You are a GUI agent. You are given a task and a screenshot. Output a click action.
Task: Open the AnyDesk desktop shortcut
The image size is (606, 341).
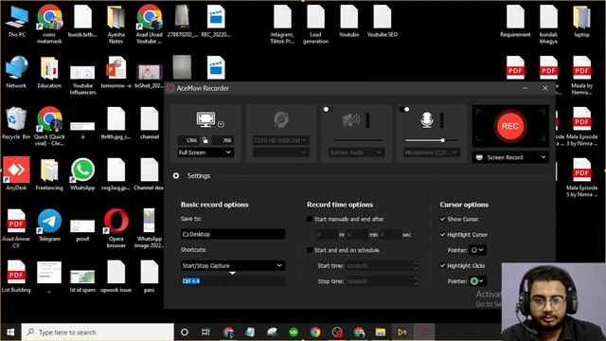(x=16, y=173)
